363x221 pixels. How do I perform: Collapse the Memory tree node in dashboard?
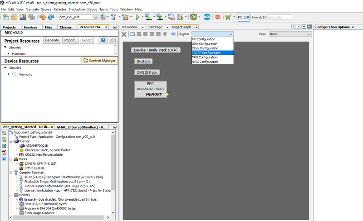pyautogui.click(x=11, y=195)
